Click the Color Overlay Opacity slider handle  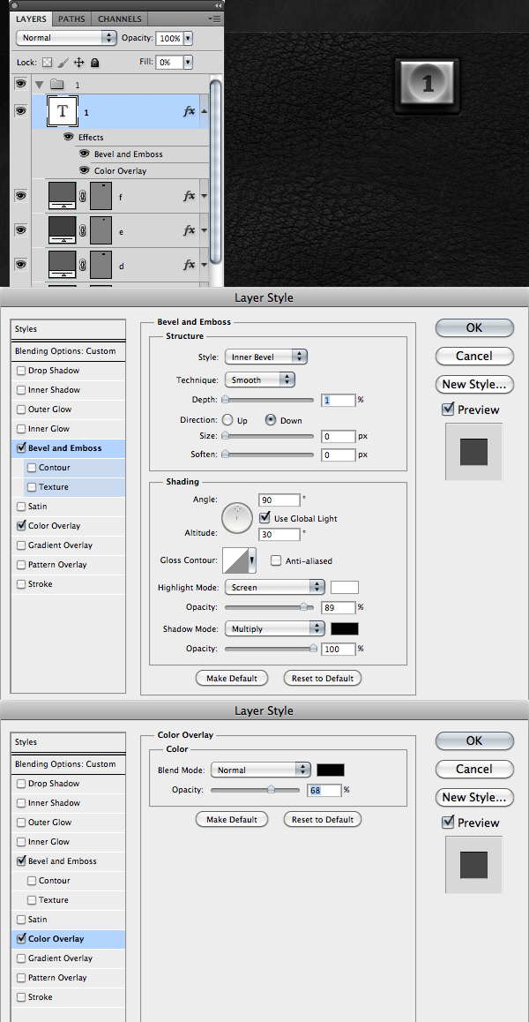(x=272, y=790)
